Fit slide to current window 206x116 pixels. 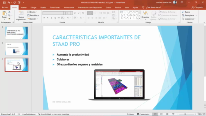click(204, 114)
